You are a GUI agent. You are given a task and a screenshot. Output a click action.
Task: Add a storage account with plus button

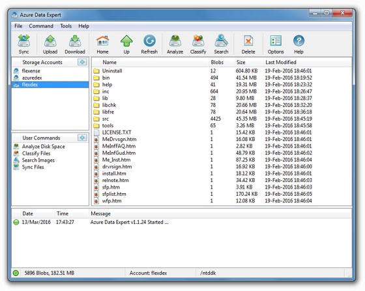click(x=82, y=62)
